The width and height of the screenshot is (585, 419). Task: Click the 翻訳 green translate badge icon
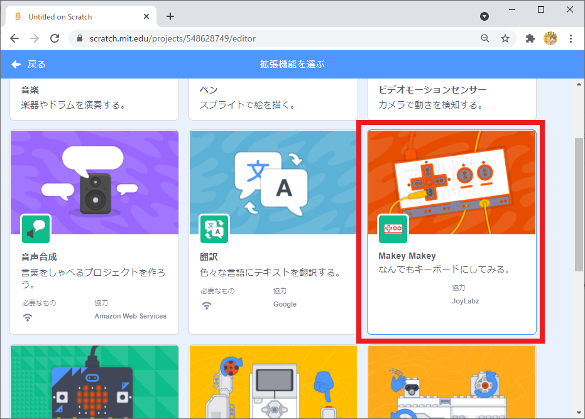click(x=214, y=229)
